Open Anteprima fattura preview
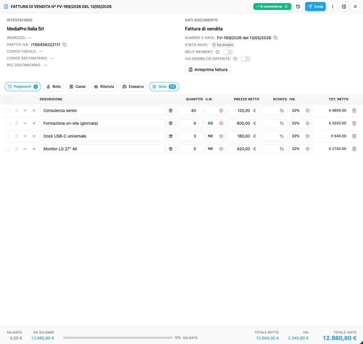This screenshot has height=344, width=363. click(x=208, y=70)
